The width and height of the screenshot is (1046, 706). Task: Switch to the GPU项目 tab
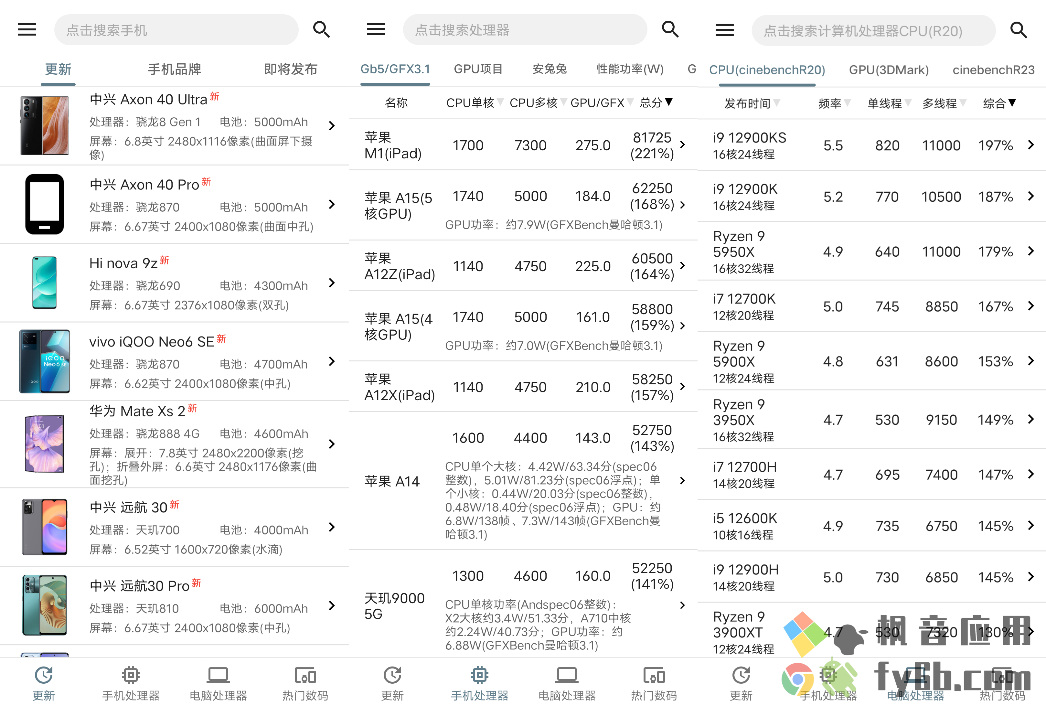pyautogui.click(x=478, y=69)
